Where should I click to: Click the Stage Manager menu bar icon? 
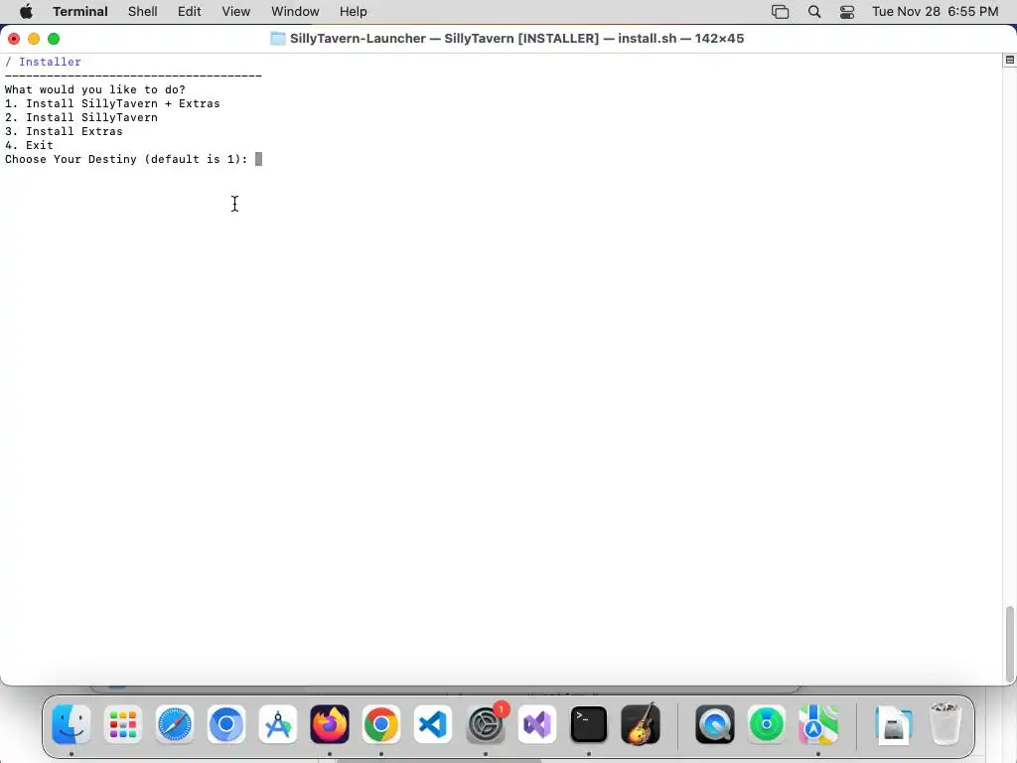781,12
